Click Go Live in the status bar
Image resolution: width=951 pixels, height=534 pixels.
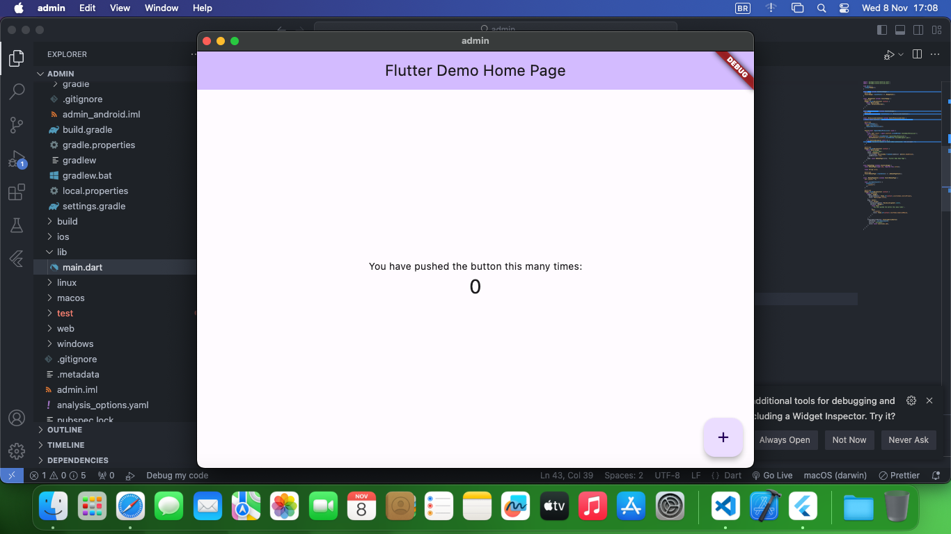click(x=772, y=476)
